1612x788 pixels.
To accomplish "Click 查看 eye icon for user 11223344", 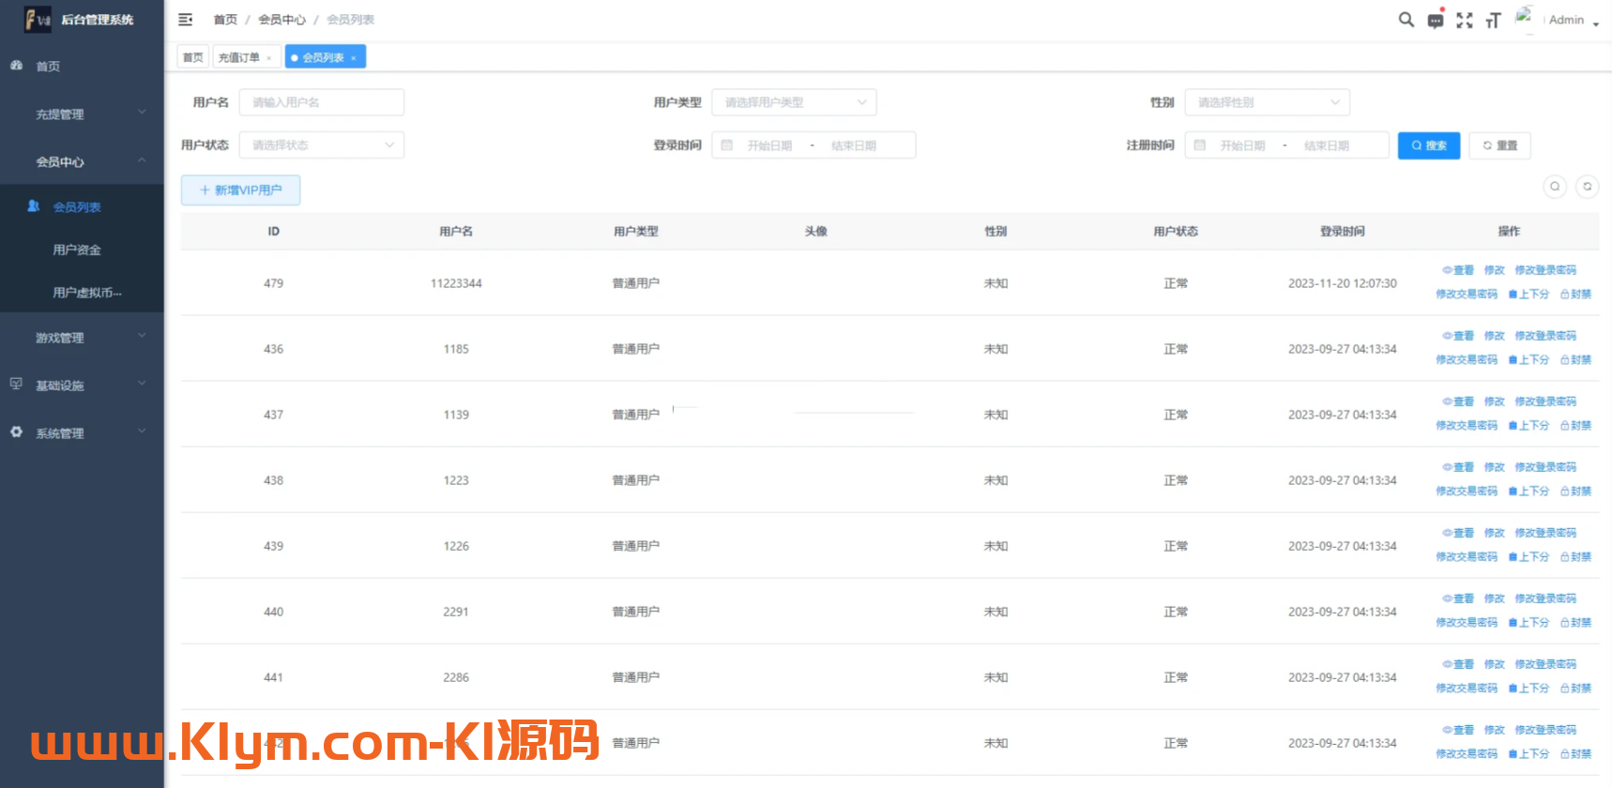I will [1448, 270].
